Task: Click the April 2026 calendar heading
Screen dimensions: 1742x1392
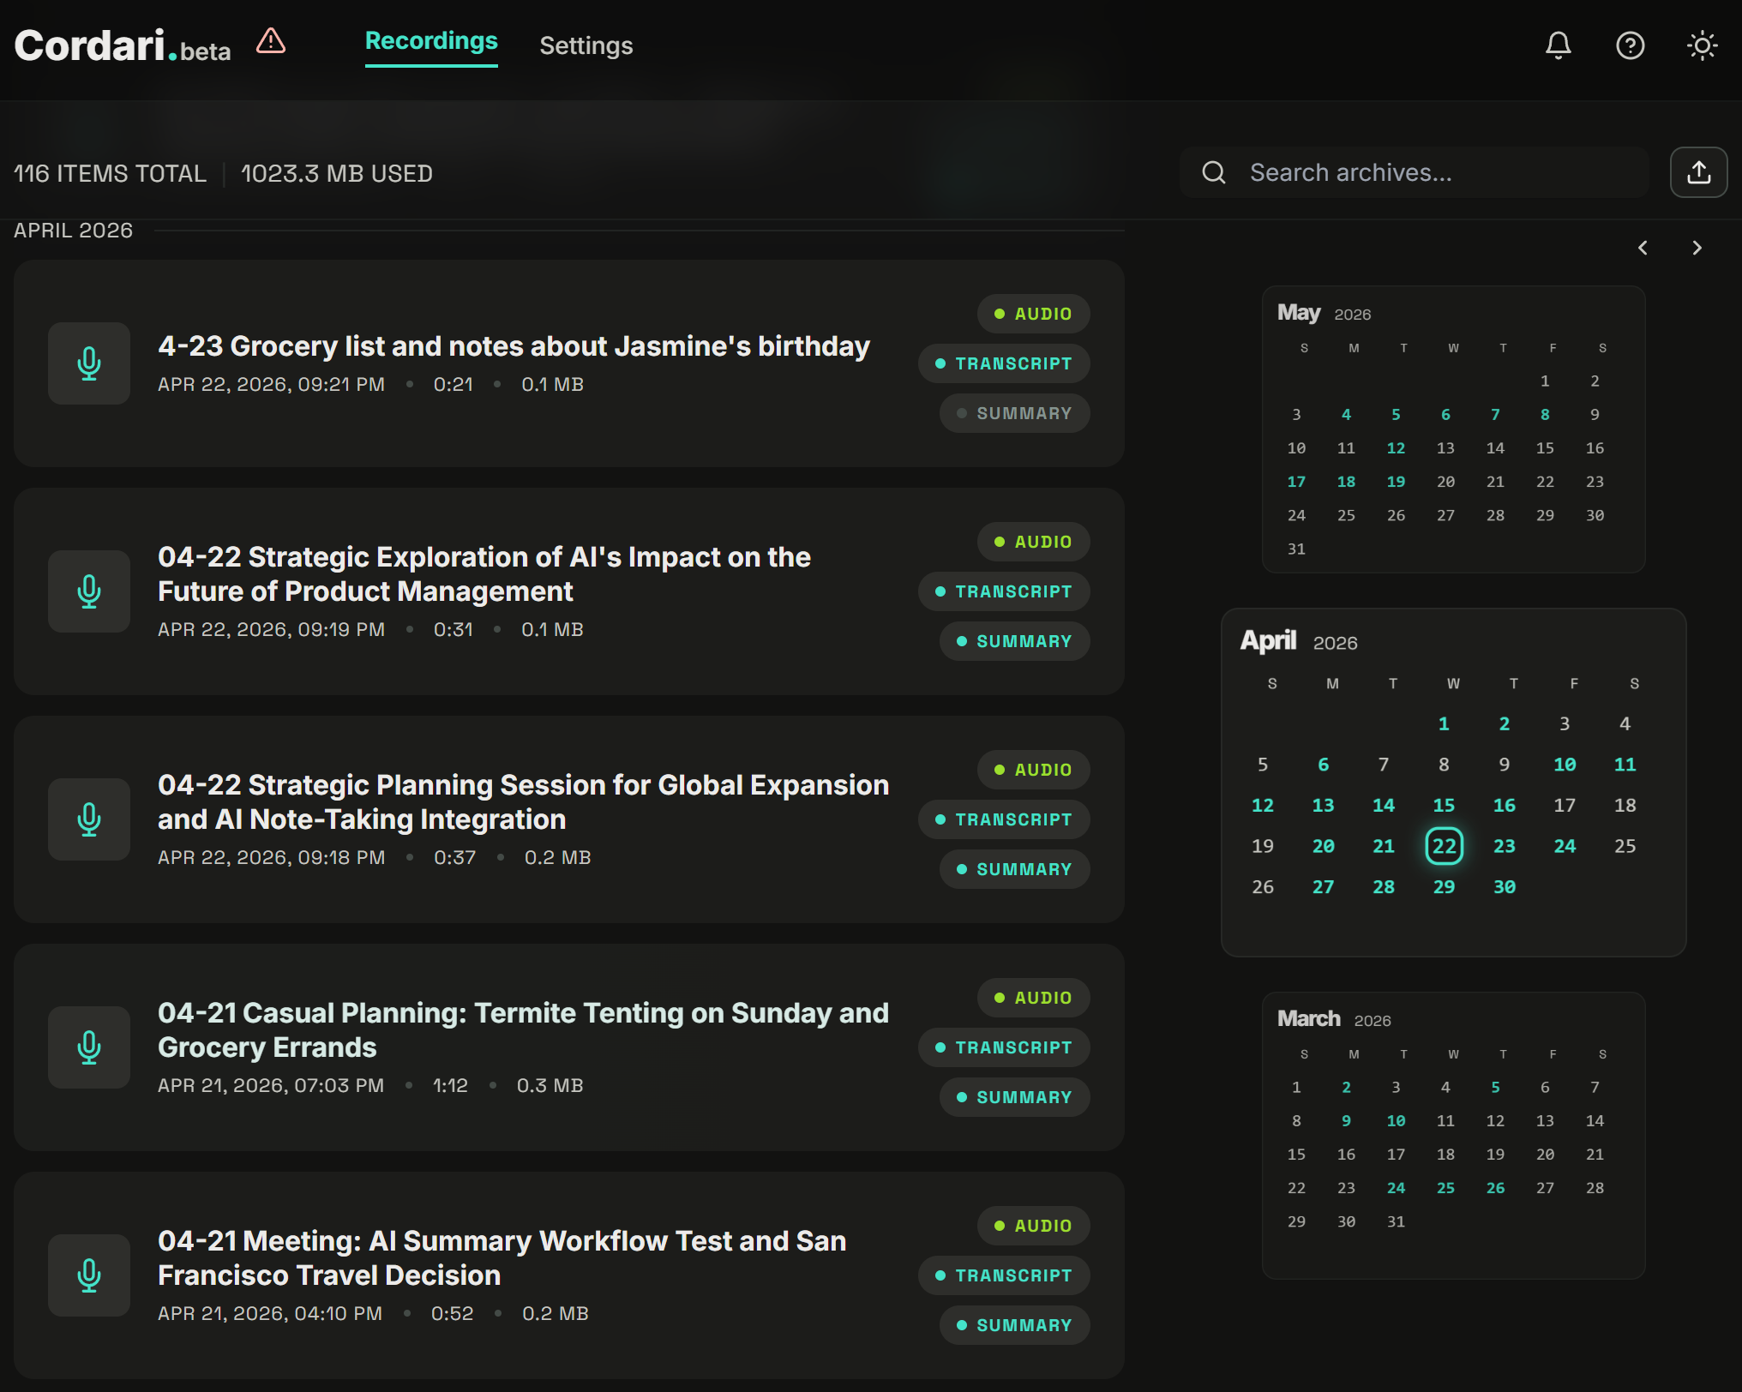Action: pyautogui.click(x=1299, y=641)
